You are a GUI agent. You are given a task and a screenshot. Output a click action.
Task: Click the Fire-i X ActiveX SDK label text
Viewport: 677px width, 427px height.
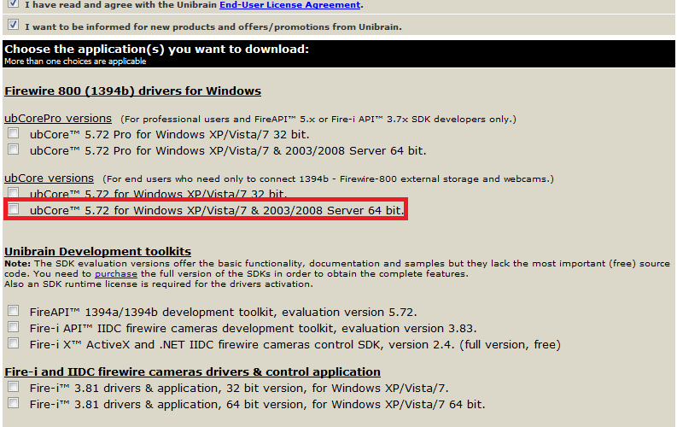point(295,345)
